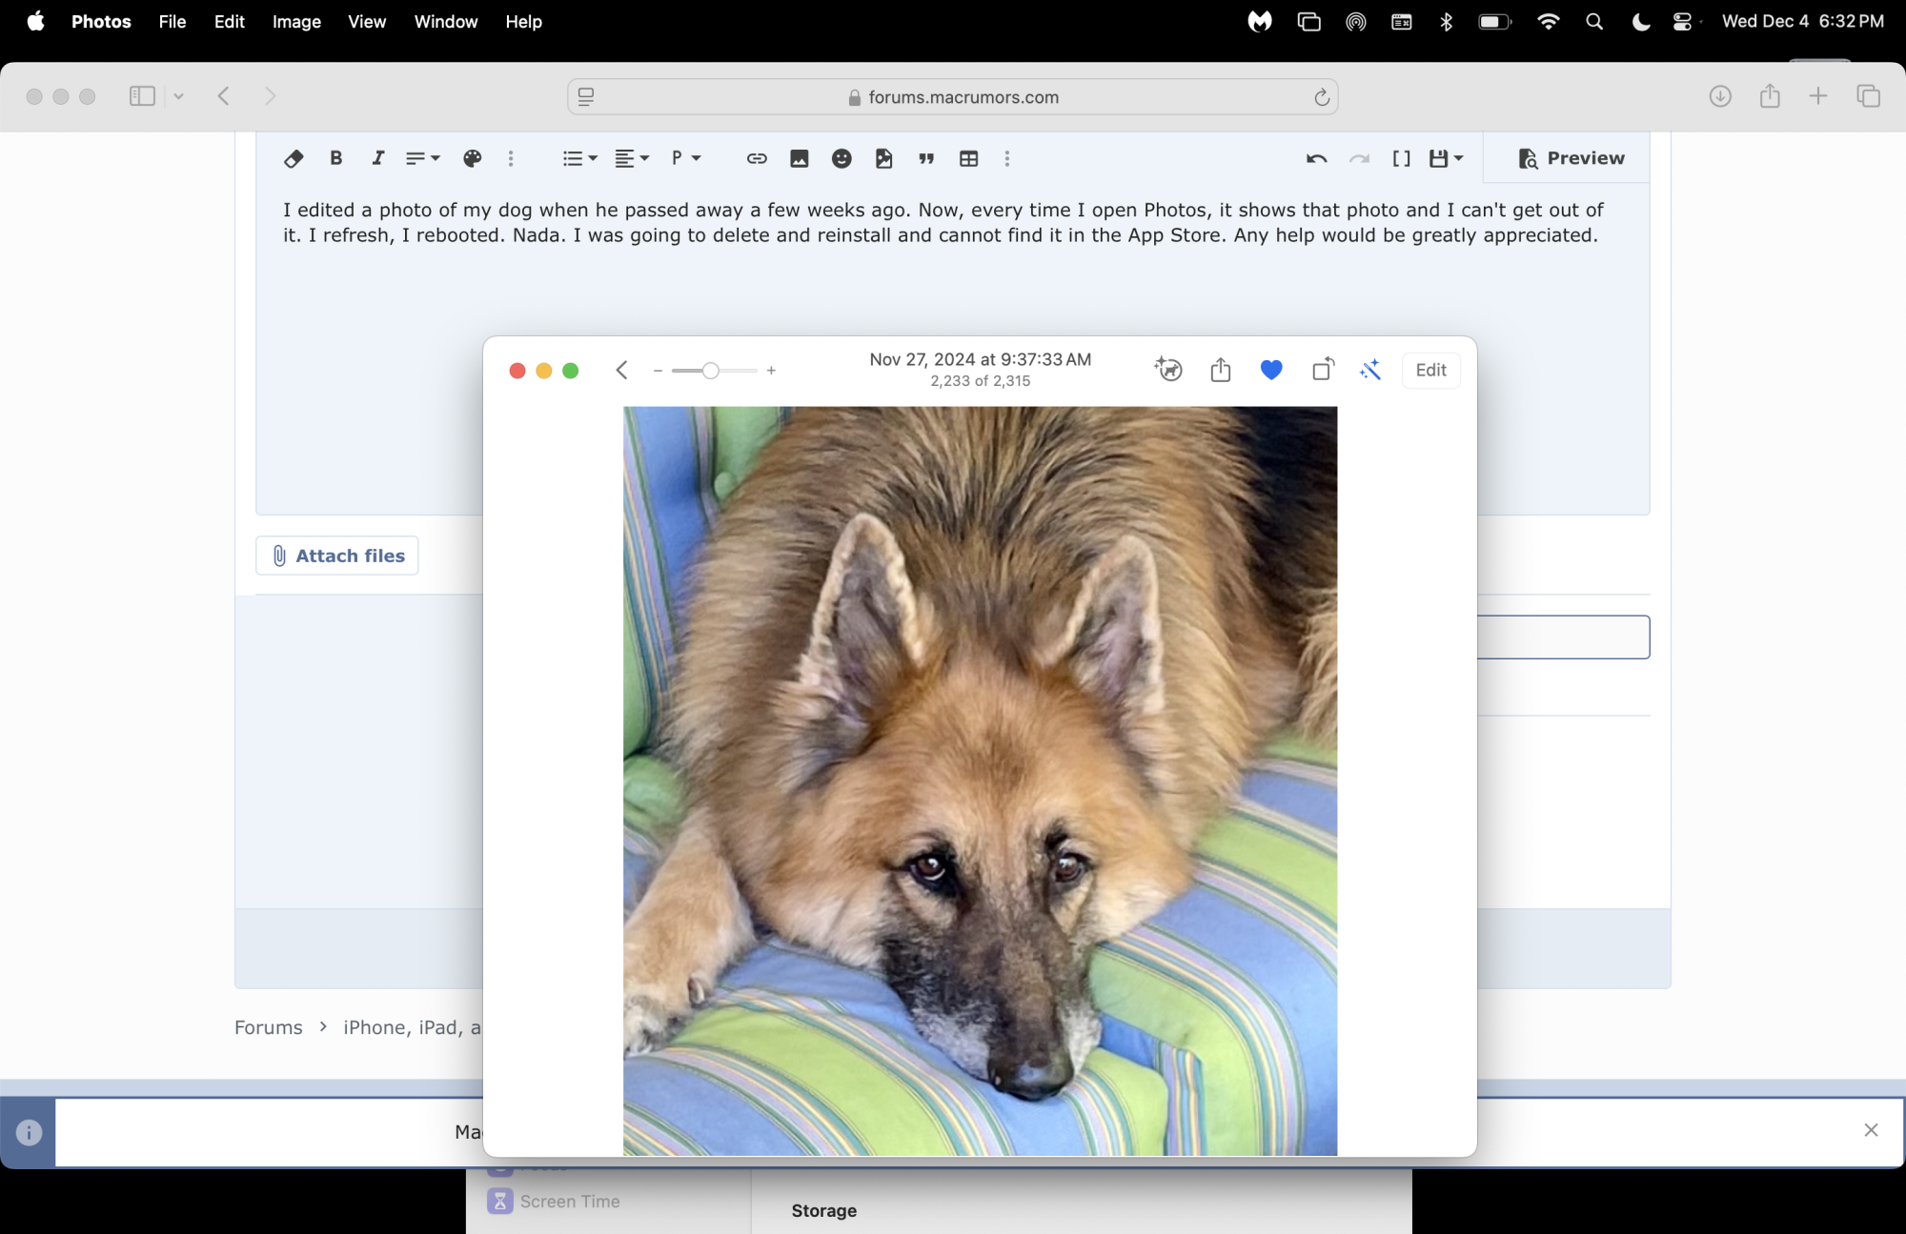Viewport: 1906px width, 1234px height.
Task: Rotate the photo using rotate icon
Action: pos(1323,370)
